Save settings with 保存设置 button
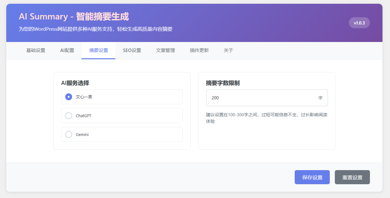This screenshot has height=198, width=390. (312, 177)
